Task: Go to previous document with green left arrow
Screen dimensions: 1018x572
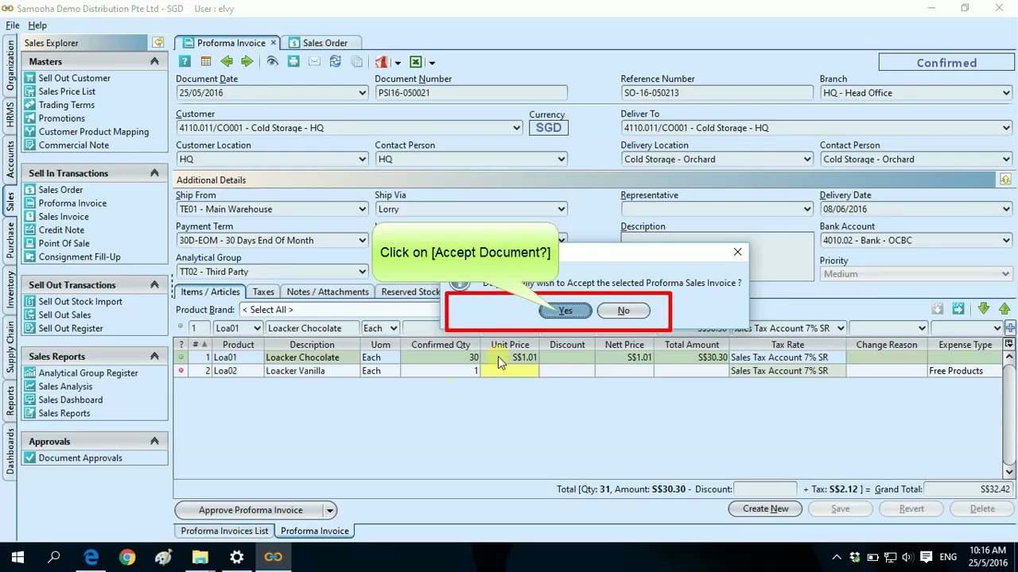Action: coord(227,62)
